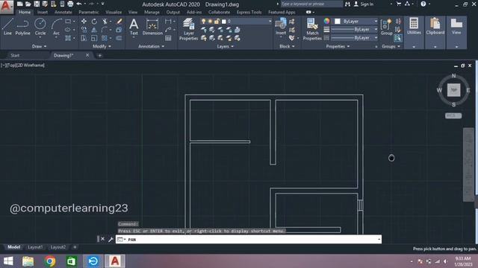Click the object color wheel swatch
This screenshot has height=268, width=478.
click(326, 21)
